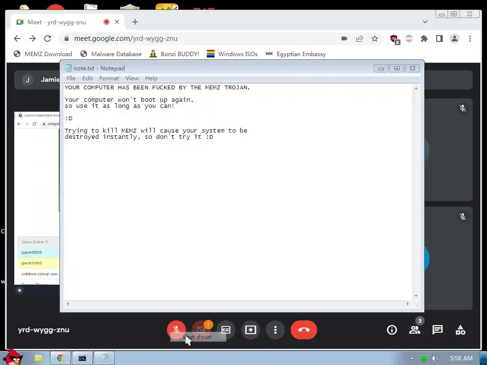Click collabvm-csharp-user in the users list
This screenshot has width=487, height=365.
coord(39,274)
